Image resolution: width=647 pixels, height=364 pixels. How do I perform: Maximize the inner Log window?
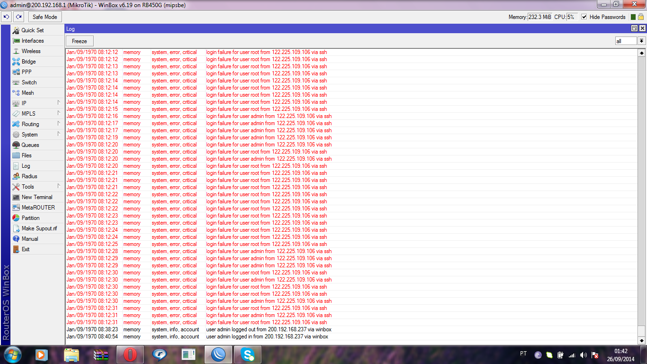[x=635, y=28]
